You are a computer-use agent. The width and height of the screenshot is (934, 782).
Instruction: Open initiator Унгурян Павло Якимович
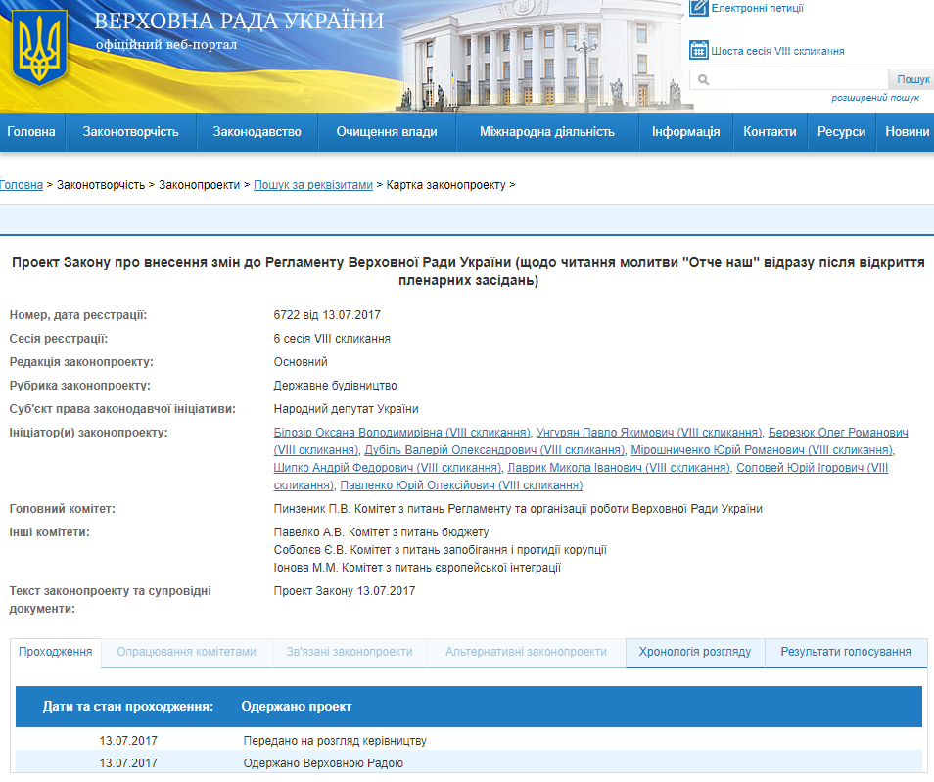coord(649,433)
